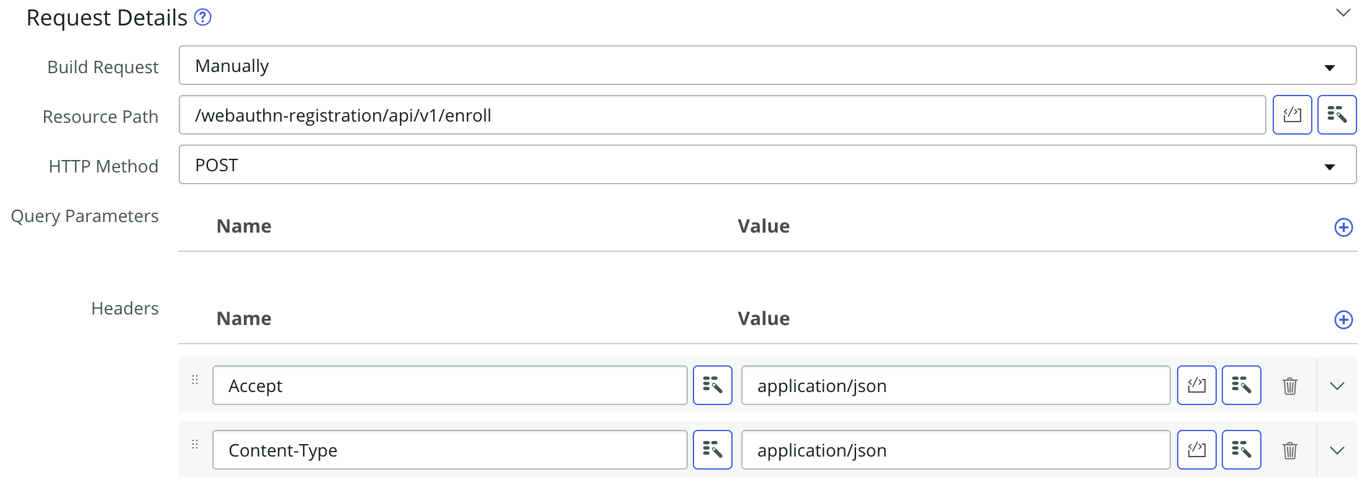Image resolution: width=1372 pixels, height=495 pixels.
Task: Open variable picker for Accept name
Action: click(x=712, y=385)
